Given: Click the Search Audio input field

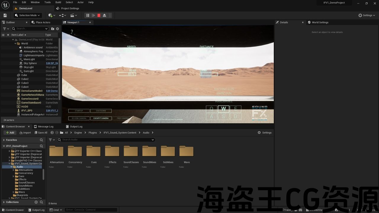Looking at the screenshot, I should tap(107, 140).
